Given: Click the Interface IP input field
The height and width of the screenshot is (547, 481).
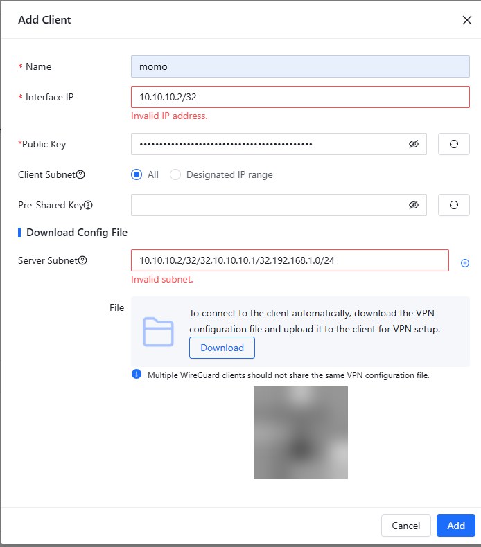Looking at the screenshot, I should click(x=300, y=97).
